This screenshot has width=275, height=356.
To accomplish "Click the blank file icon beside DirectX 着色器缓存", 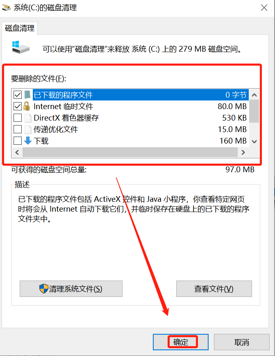I will pyautogui.click(x=28, y=118).
